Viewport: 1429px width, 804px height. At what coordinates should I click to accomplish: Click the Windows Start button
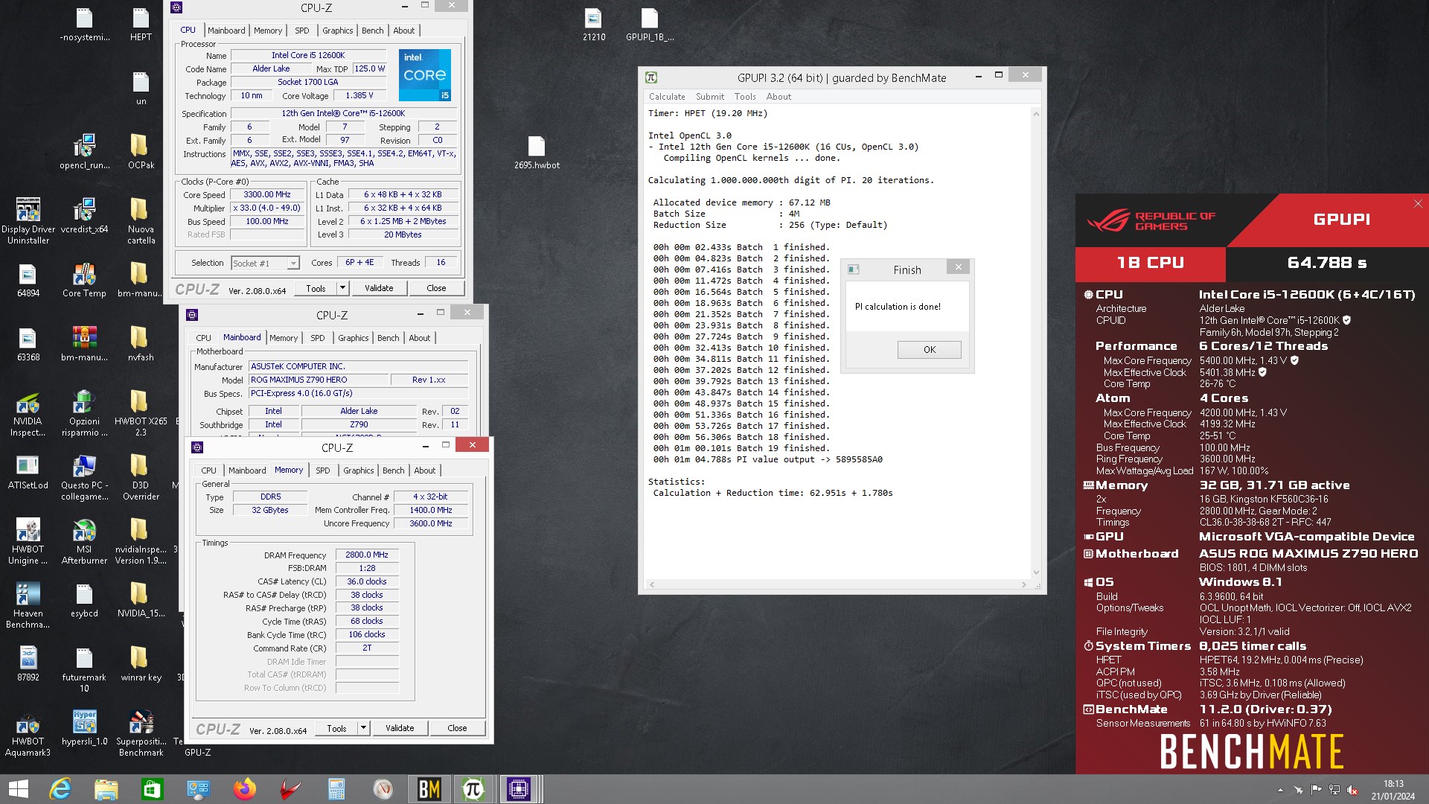[x=18, y=789]
